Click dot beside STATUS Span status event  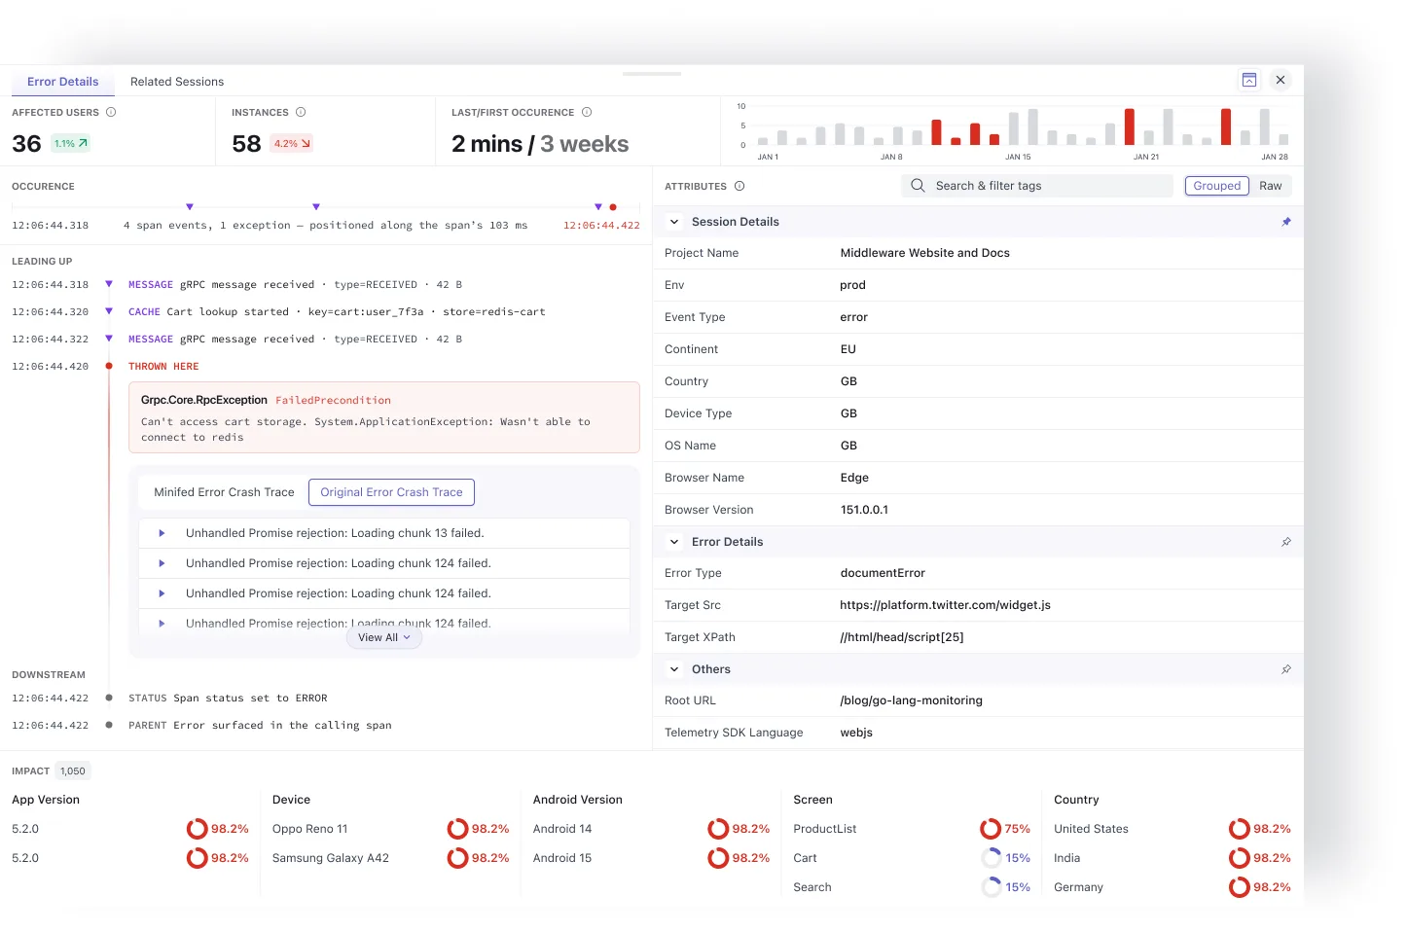tap(109, 698)
